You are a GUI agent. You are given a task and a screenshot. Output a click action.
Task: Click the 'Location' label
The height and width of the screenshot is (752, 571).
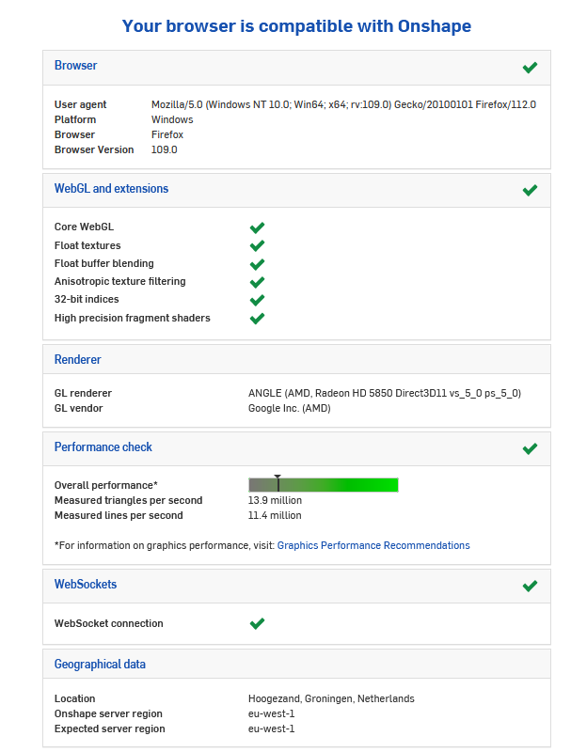click(75, 698)
